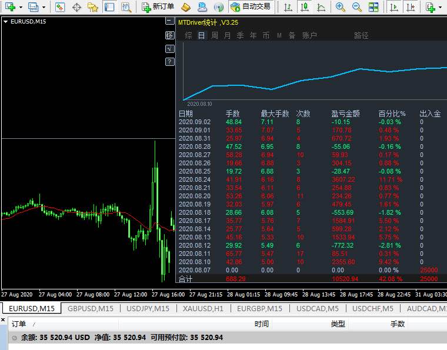447x350 pixels.
Task: Click the question mark help icon
Action: click(x=169, y=62)
